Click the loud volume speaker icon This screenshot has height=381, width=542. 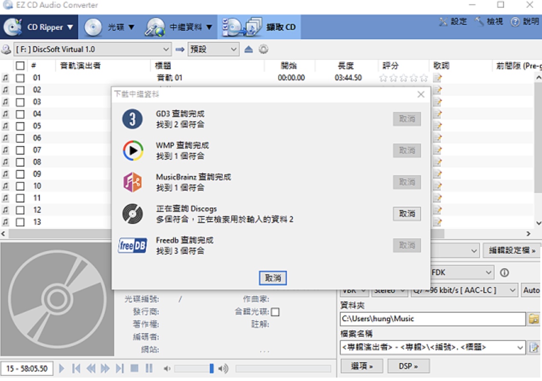(x=223, y=369)
